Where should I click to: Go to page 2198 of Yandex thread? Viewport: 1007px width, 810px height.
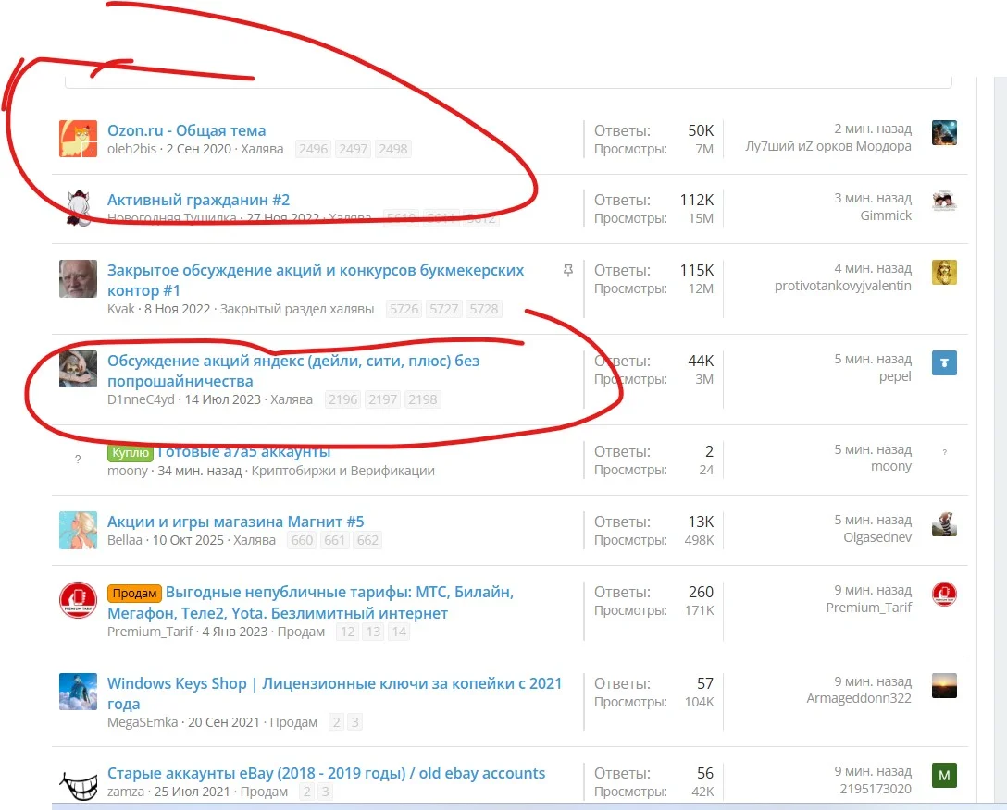(x=423, y=399)
